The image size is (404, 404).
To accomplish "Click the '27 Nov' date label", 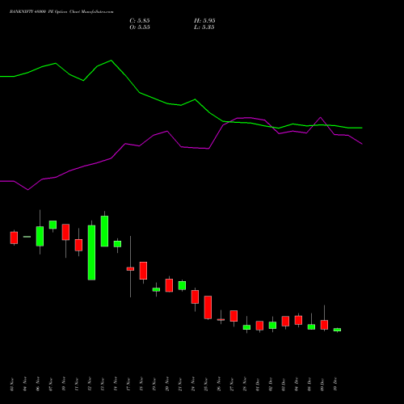I will pos(232,384).
